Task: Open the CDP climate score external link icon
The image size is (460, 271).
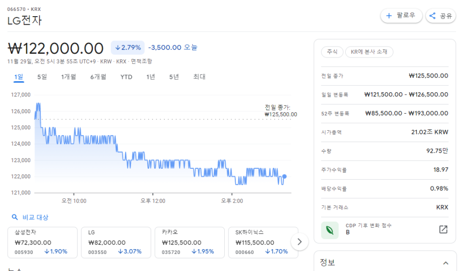Action: click(443, 229)
